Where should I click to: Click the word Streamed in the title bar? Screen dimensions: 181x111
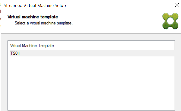pyautogui.click(x=13, y=6)
